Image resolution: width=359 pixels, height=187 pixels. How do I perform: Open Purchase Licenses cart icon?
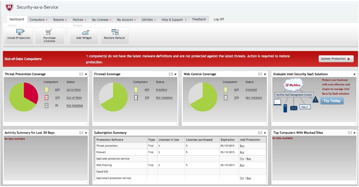[49, 32]
